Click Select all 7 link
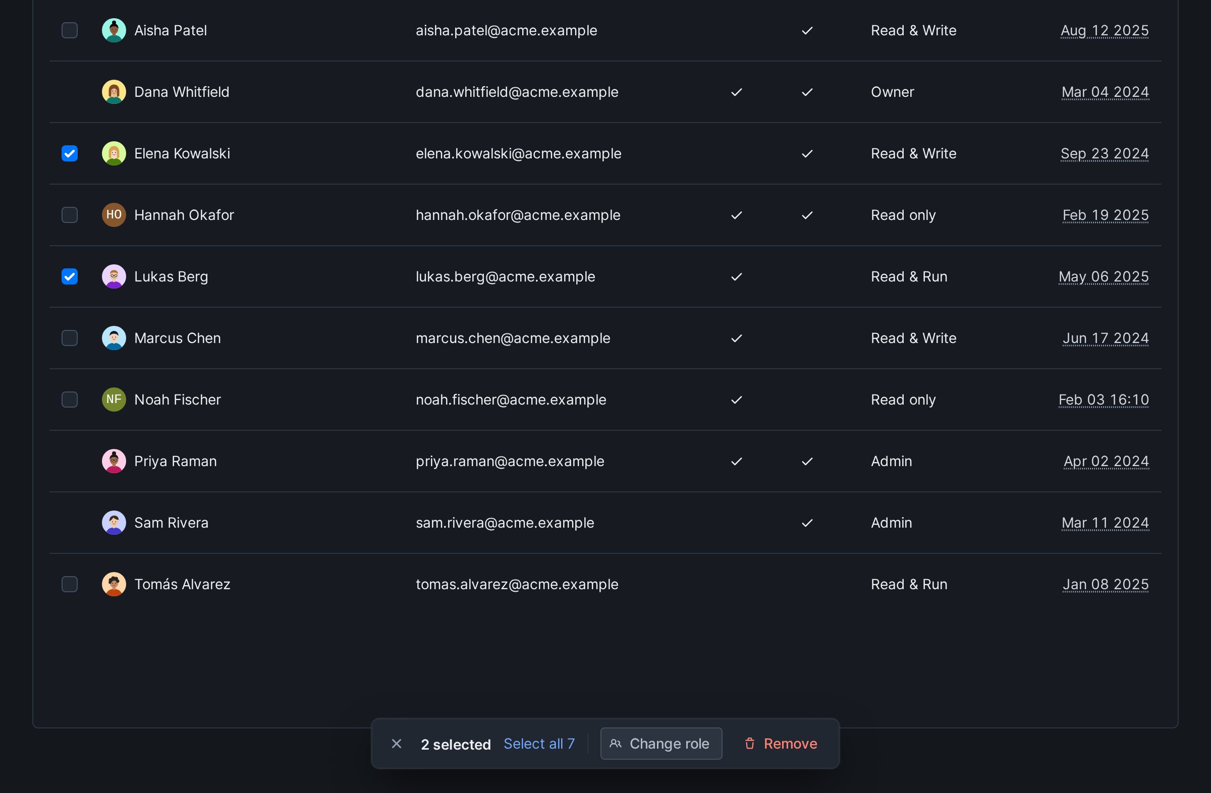 539,744
